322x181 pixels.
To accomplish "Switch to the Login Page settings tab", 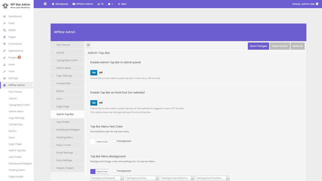I will (x=67, y=107).
